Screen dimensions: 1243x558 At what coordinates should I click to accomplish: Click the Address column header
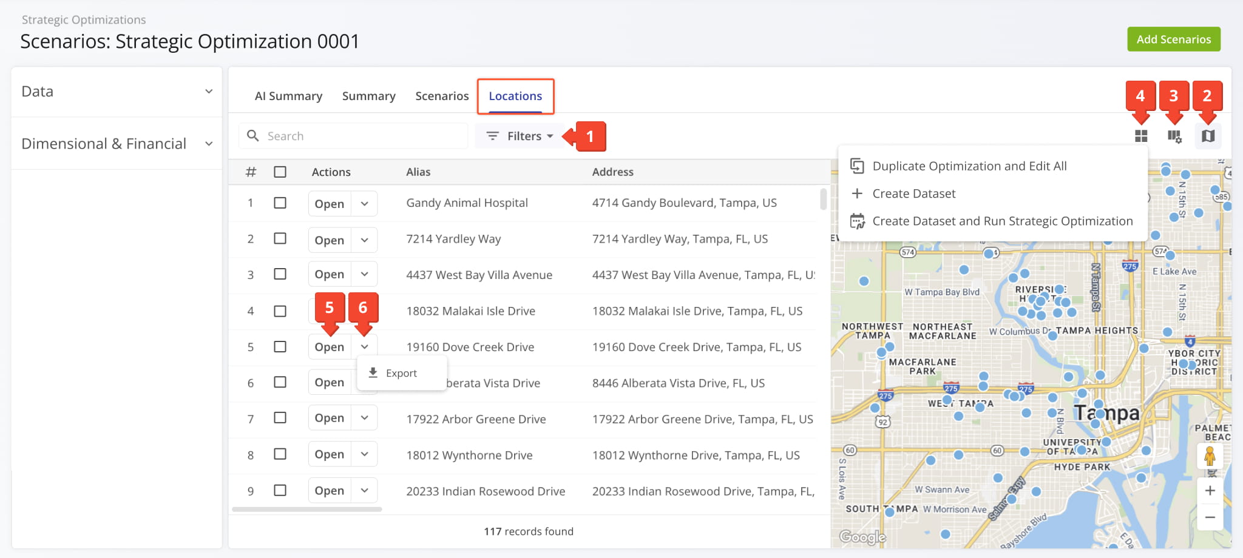click(x=612, y=172)
